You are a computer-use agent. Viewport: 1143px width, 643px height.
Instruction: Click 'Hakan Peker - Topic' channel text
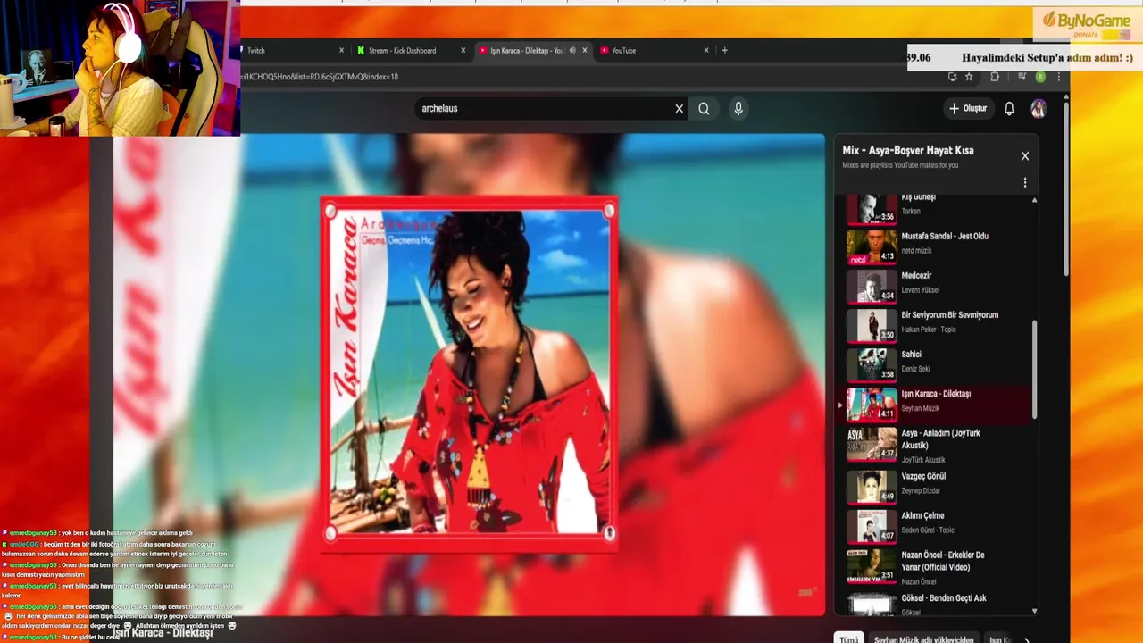pos(929,330)
